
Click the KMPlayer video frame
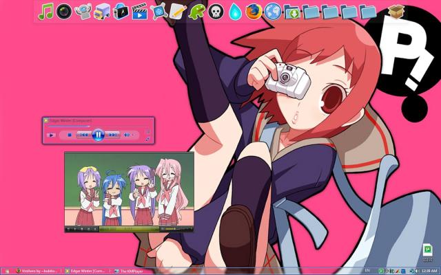tap(129, 189)
